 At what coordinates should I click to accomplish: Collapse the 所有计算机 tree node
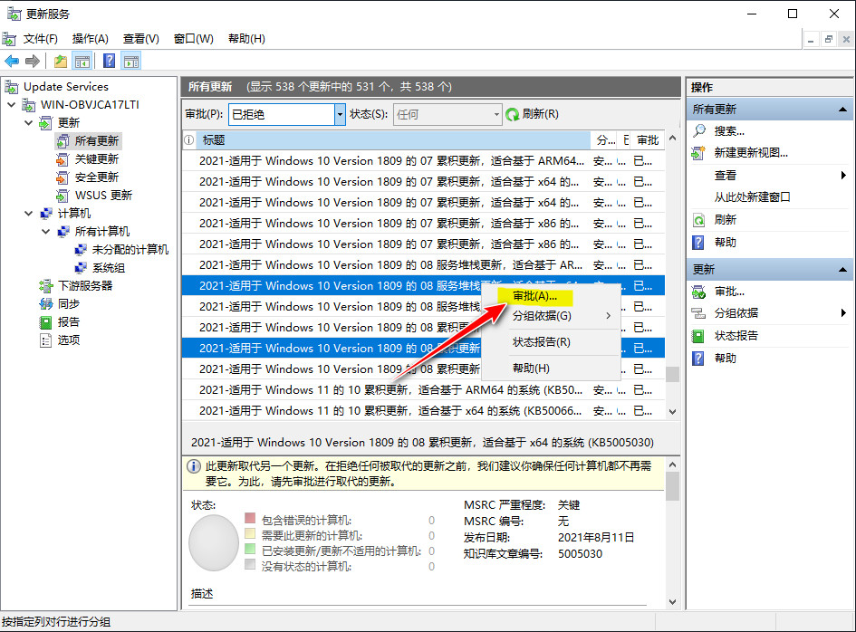(x=46, y=232)
